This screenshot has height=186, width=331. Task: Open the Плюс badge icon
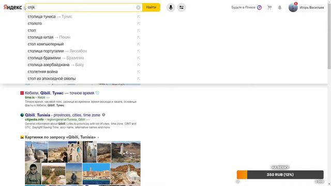(x=259, y=7)
